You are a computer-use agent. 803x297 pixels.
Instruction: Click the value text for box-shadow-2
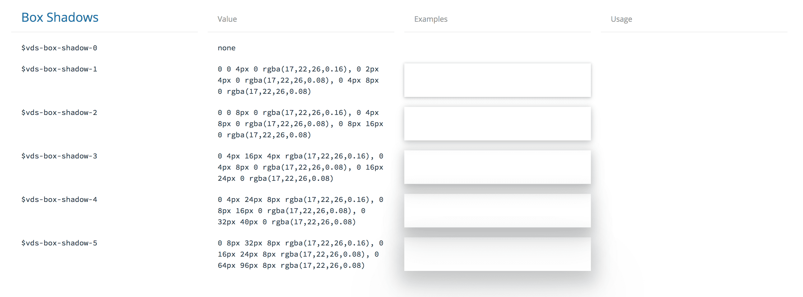300,124
